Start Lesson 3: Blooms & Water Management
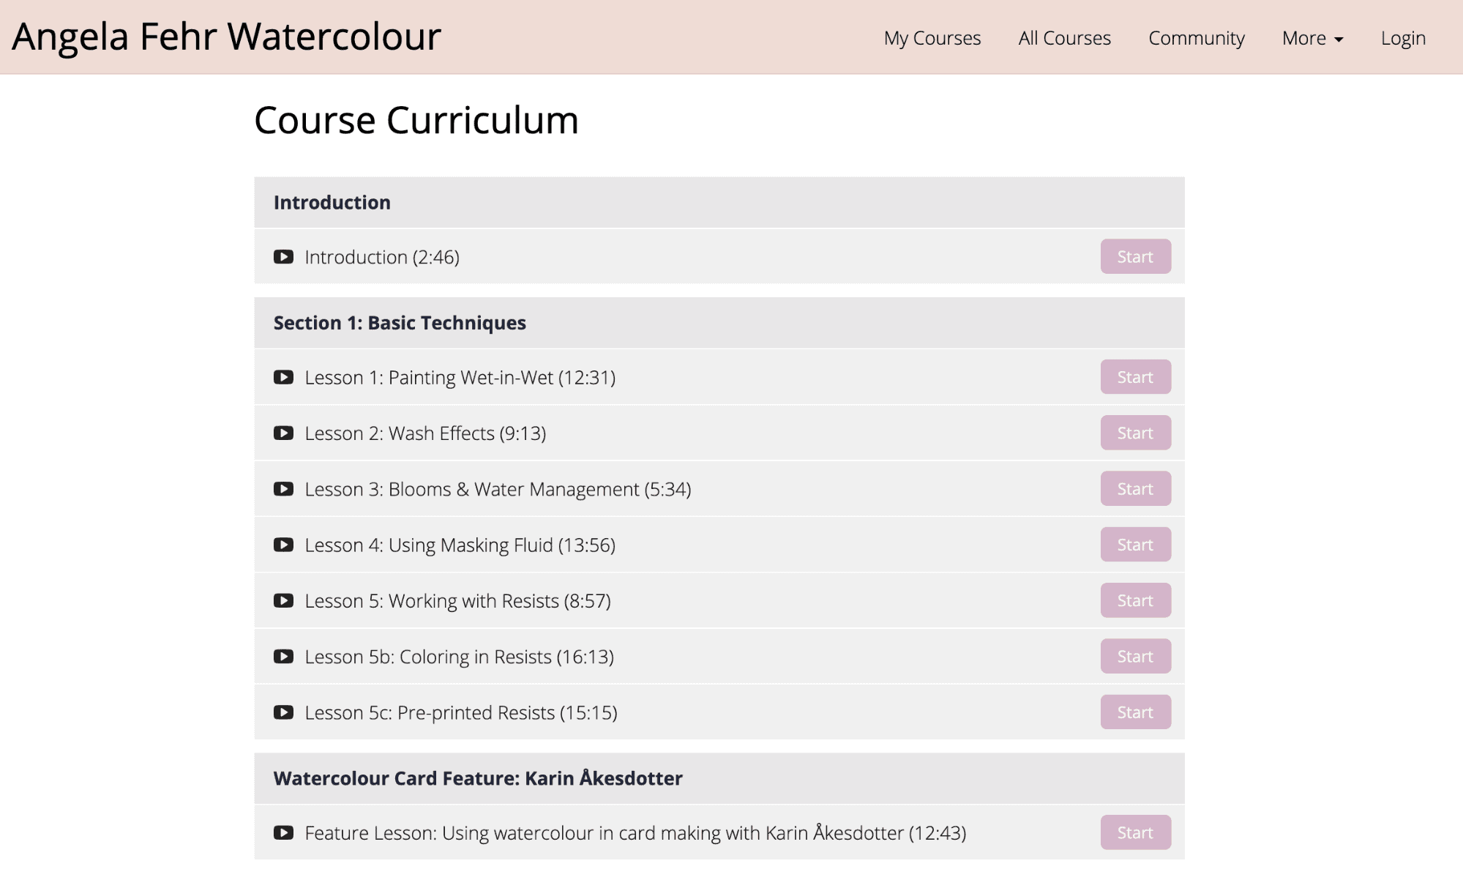The image size is (1463, 869). point(1135,488)
